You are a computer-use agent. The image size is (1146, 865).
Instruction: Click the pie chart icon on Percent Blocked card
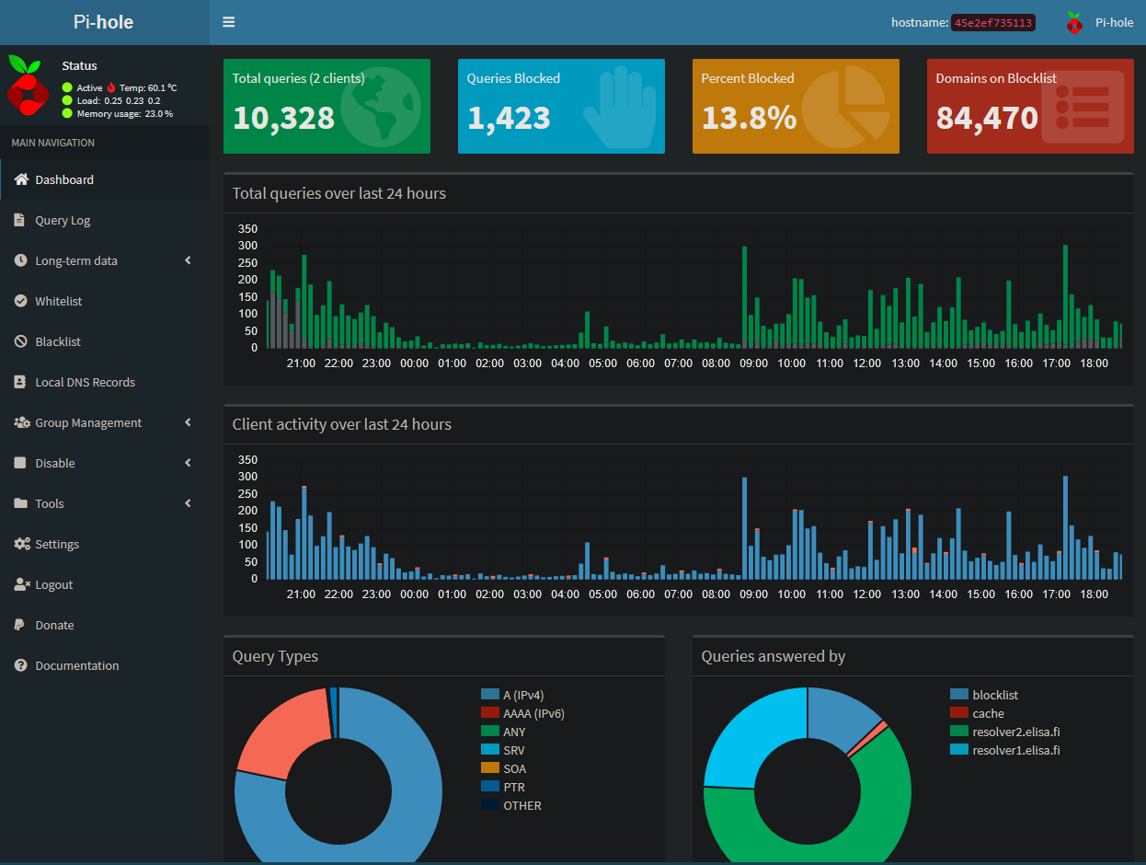844,107
